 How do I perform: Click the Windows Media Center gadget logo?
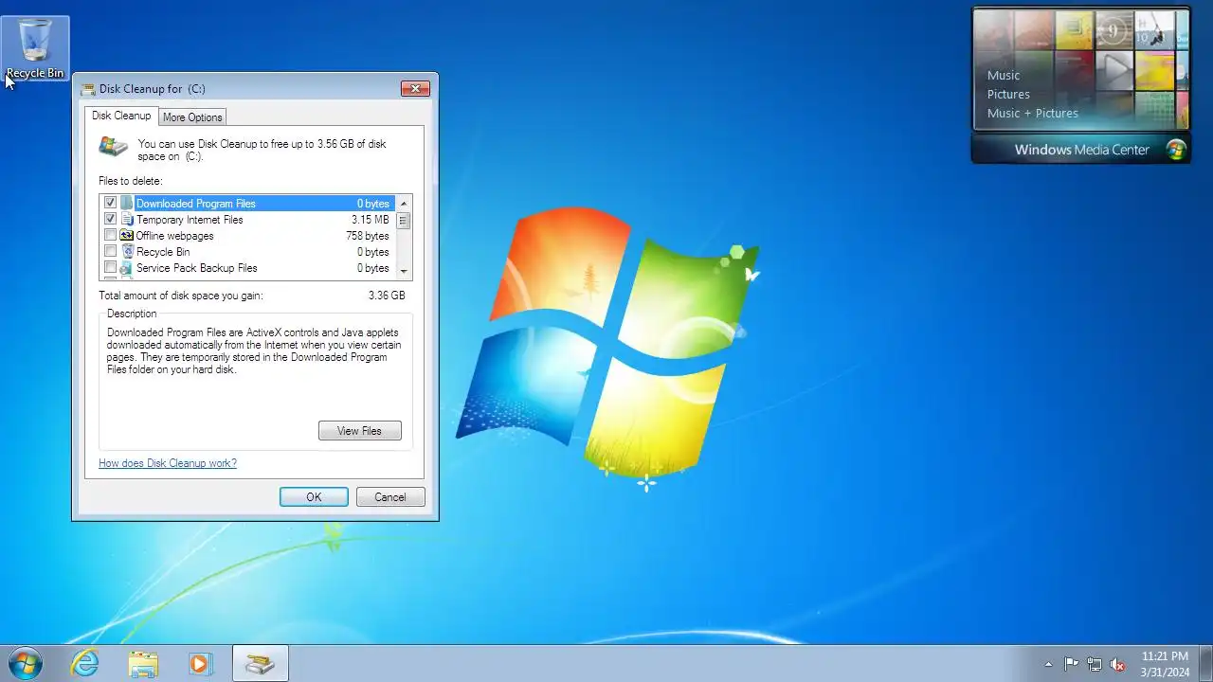[1176, 150]
